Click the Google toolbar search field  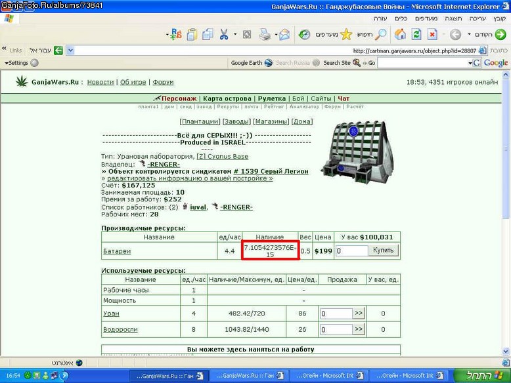coord(423,63)
